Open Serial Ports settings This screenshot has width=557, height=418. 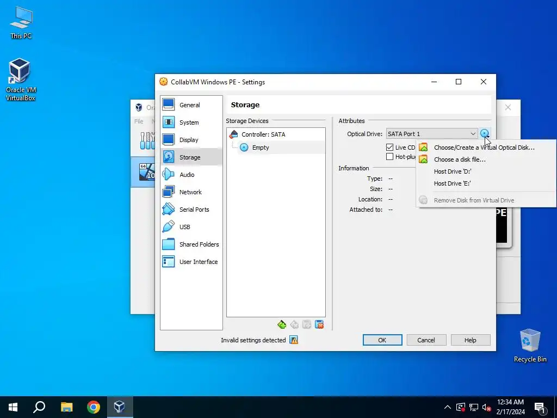click(191, 210)
